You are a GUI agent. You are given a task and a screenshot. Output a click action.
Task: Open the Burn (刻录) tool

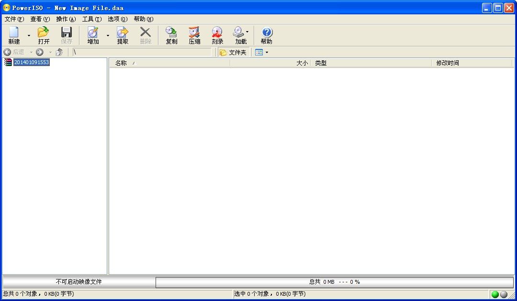click(x=217, y=35)
